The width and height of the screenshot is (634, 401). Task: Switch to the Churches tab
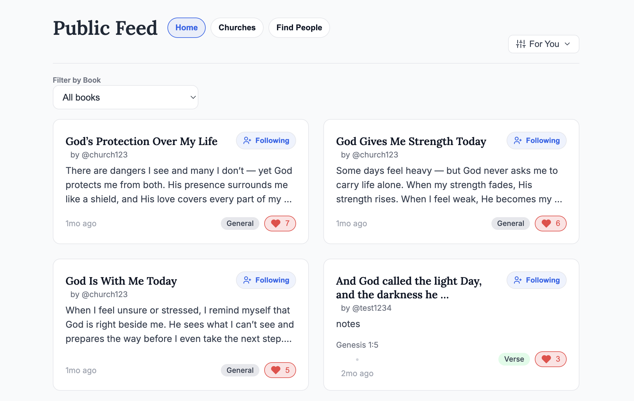tap(237, 28)
